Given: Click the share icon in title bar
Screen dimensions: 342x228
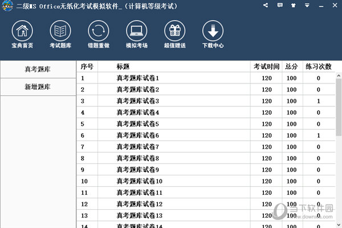Looking at the screenshot, I should [266, 5].
